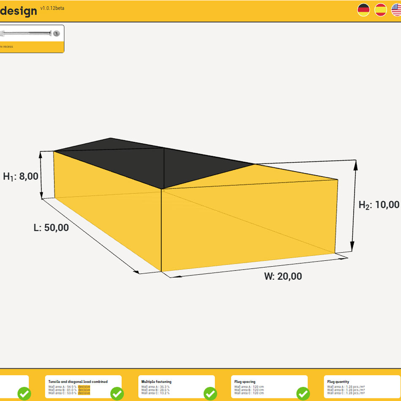Click the decisive tag beside Wall area B
Image resolution: width=401 pixels, height=401 pixels.
tap(84, 390)
